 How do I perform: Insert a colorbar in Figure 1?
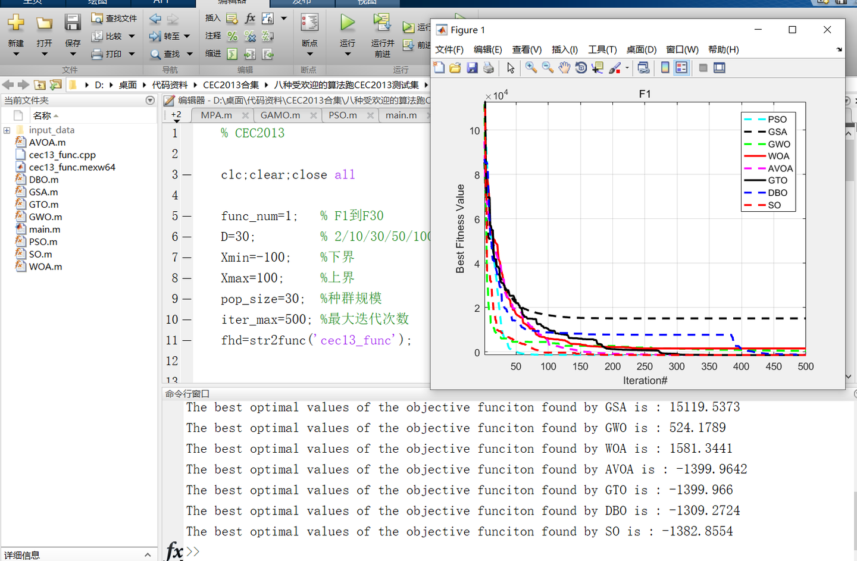click(x=665, y=68)
